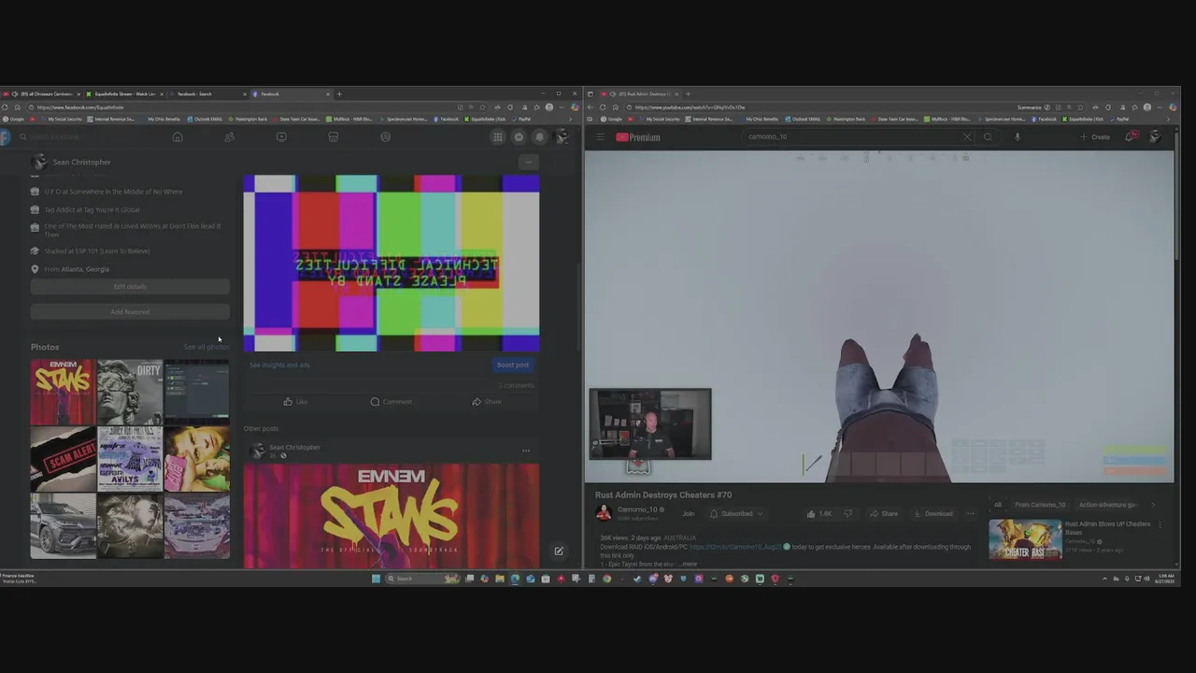
Task: Open new tab in Facebook browser window
Action: pyautogui.click(x=339, y=93)
